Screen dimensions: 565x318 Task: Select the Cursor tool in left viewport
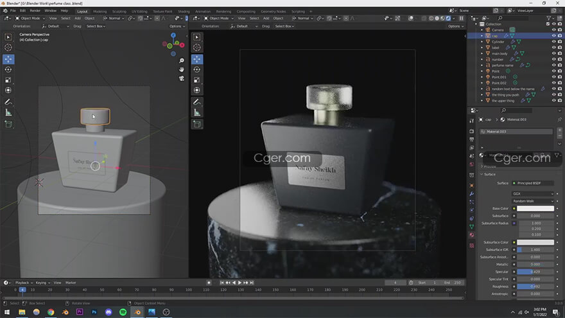click(x=8, y=48)
